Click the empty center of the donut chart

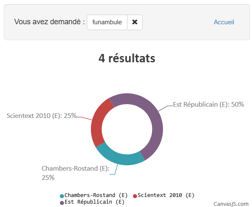[127, 129]
